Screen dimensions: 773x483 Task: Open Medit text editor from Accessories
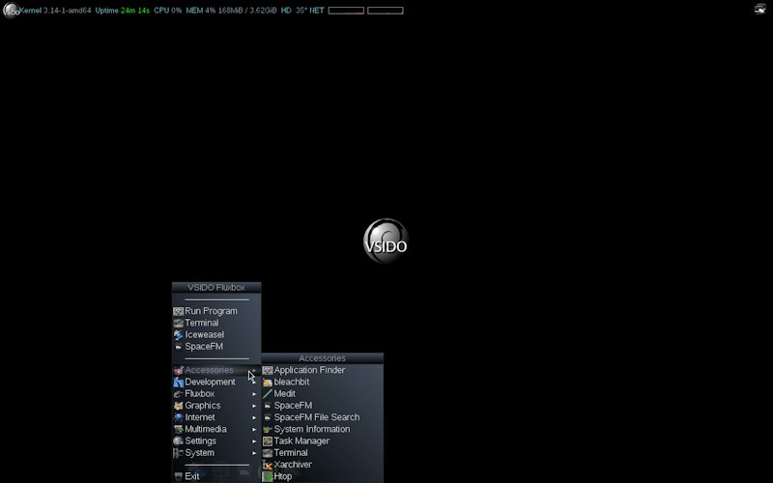pyautogui.click(x=323, y=394)
